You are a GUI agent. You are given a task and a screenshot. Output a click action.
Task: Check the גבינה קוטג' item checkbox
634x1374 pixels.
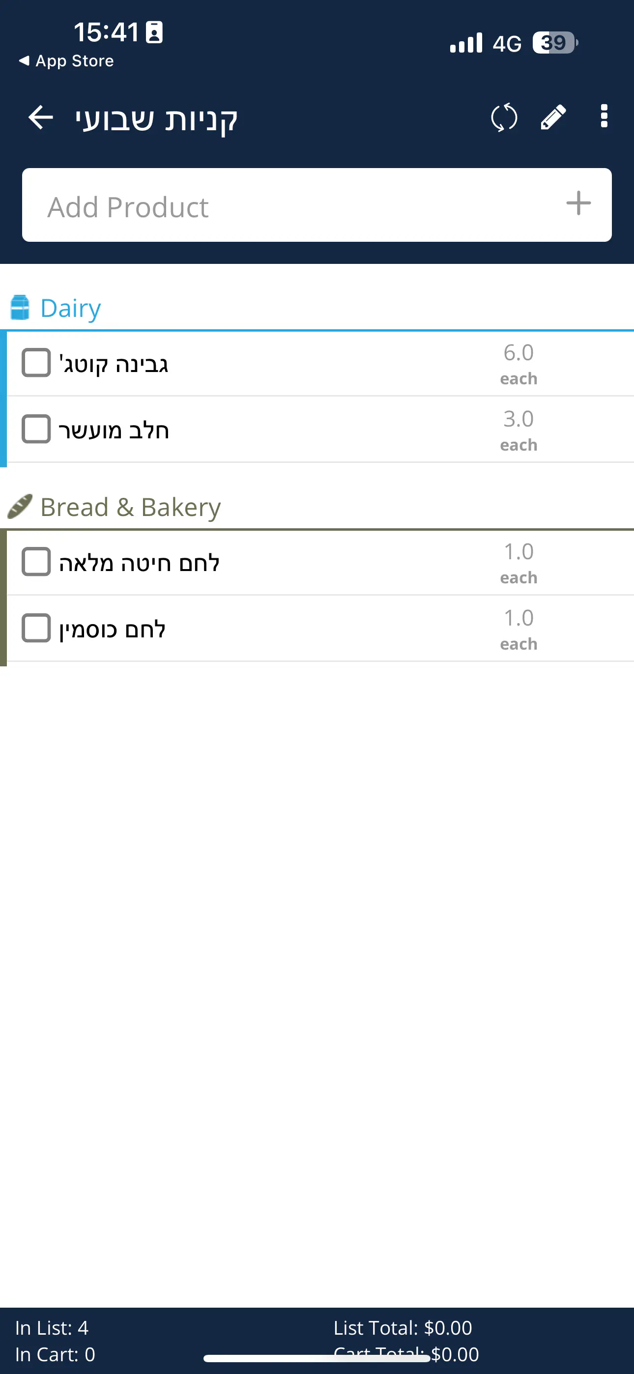(x=36, y=363)
